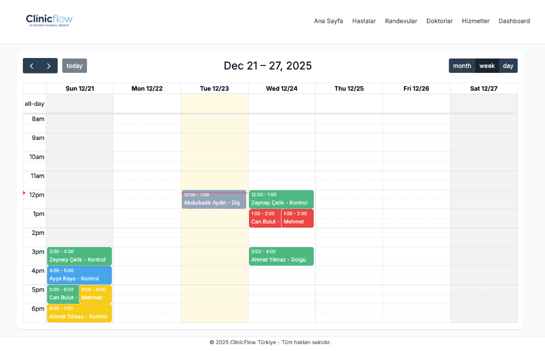
Task: Click the ClinicFlow logo
Action: [x=48, y=19]
